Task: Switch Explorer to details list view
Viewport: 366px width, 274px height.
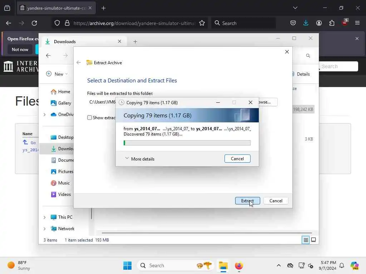Action: coord(306,240)
